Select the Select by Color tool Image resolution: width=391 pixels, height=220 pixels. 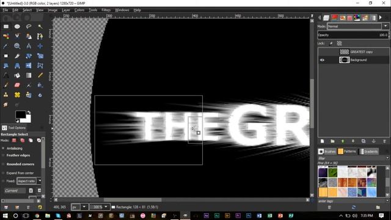click(6, 36)
